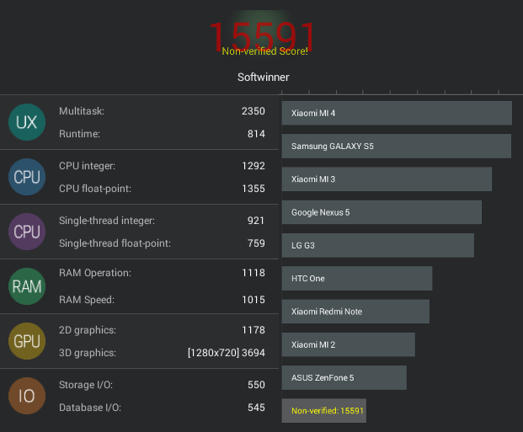This screenshot has height=432, width=523.
Task: Click the Xiaomi Redmi Note bar
Action: [x=356, y=312]
